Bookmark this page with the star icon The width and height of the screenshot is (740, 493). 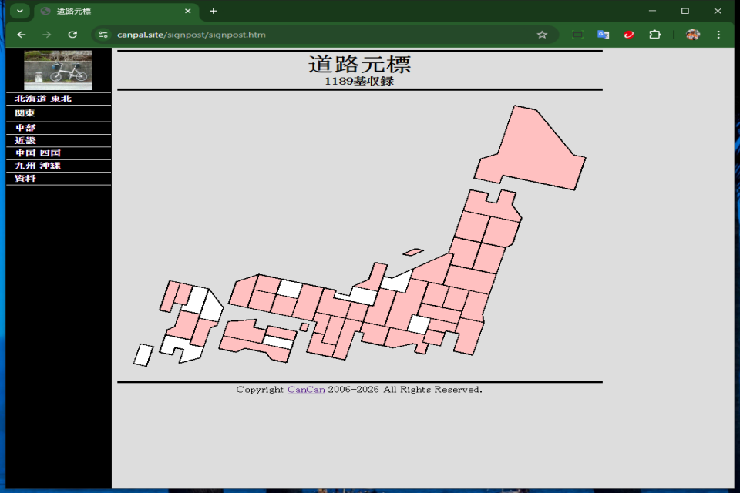click(x=542, y=35)
